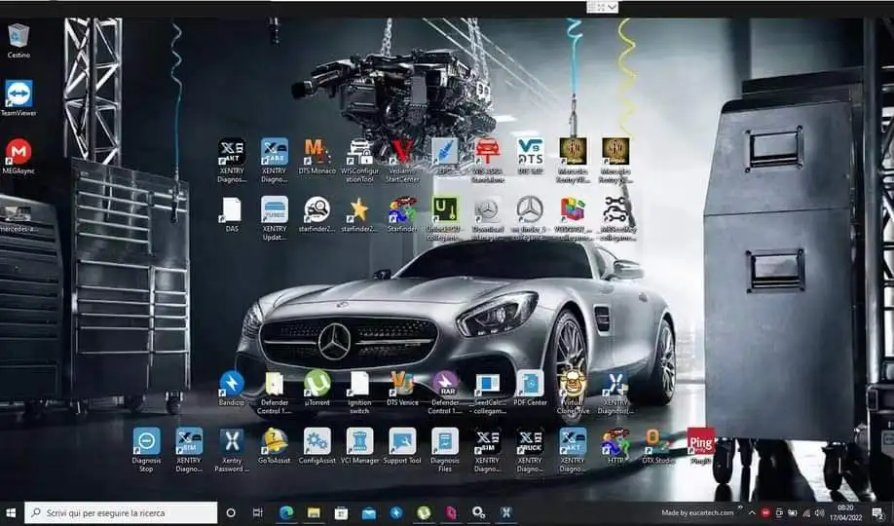This screenshot has width=894, height=526.
Task: Launch PDF Center
Action: click(x=530, y=388)
